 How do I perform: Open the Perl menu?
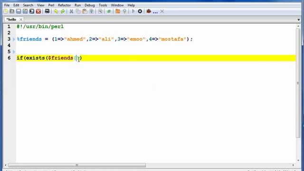tap(51, 5)
